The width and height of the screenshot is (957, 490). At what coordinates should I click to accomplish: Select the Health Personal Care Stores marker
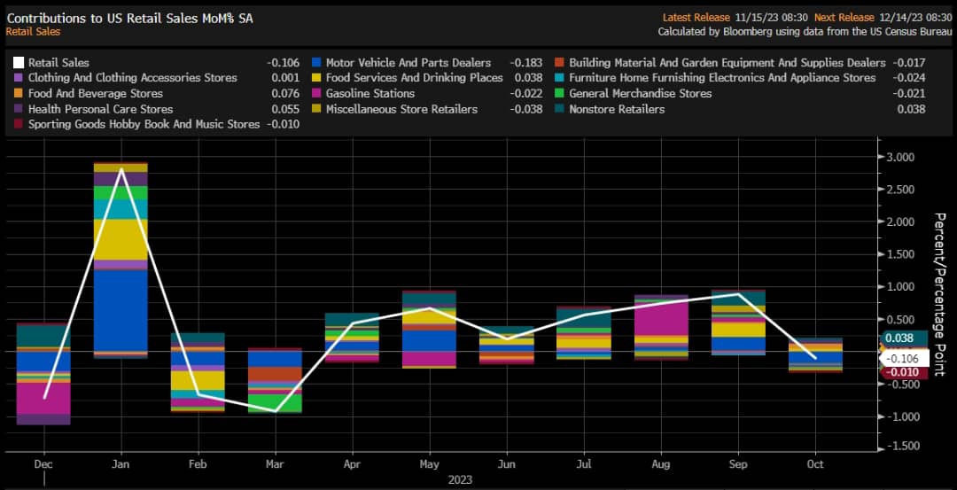click(18, 109)
